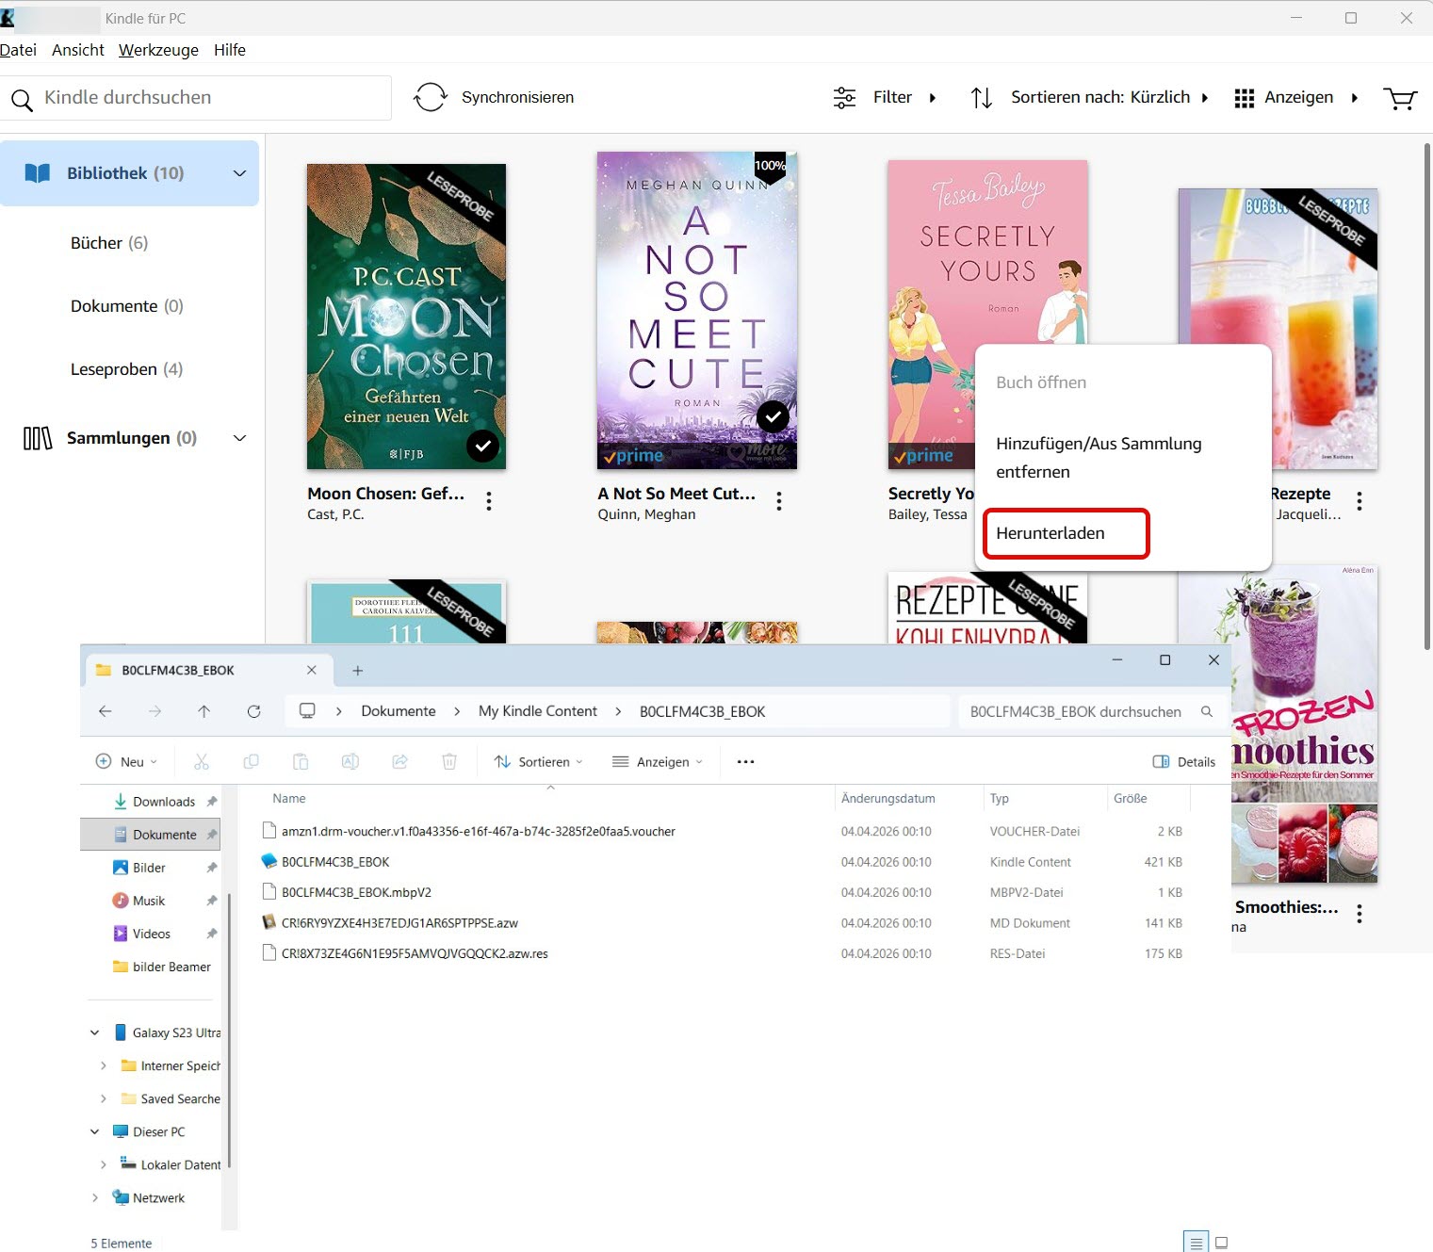Click the Synchronisieren refresh icon
1433x1252 pixels.
[431, 97]
